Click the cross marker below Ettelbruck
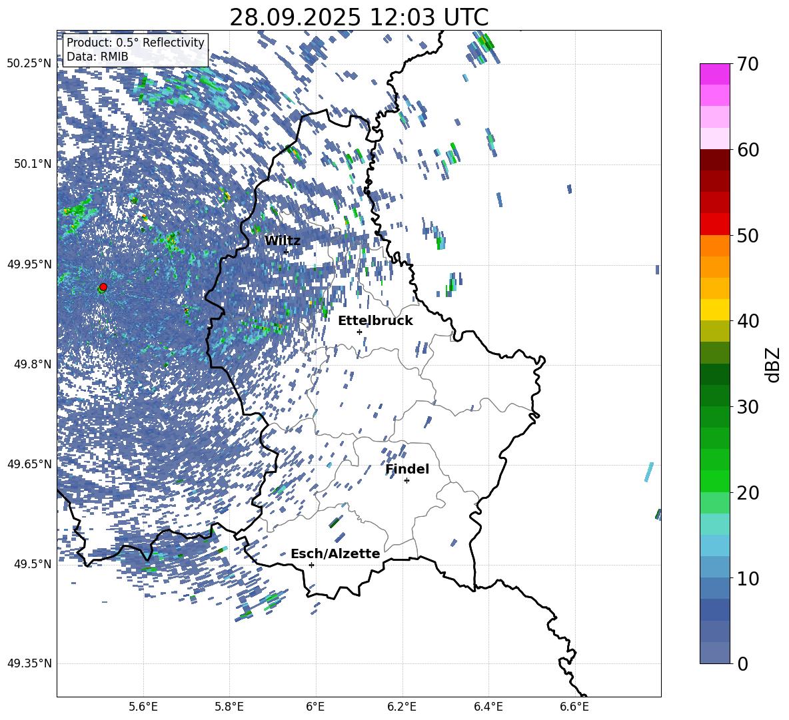Image resolution: width=789 pixels, height=720 pixels. 359,332
